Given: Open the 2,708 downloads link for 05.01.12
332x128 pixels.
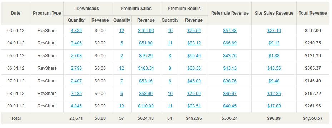Looking at the screenshot, I should point(76,56).
